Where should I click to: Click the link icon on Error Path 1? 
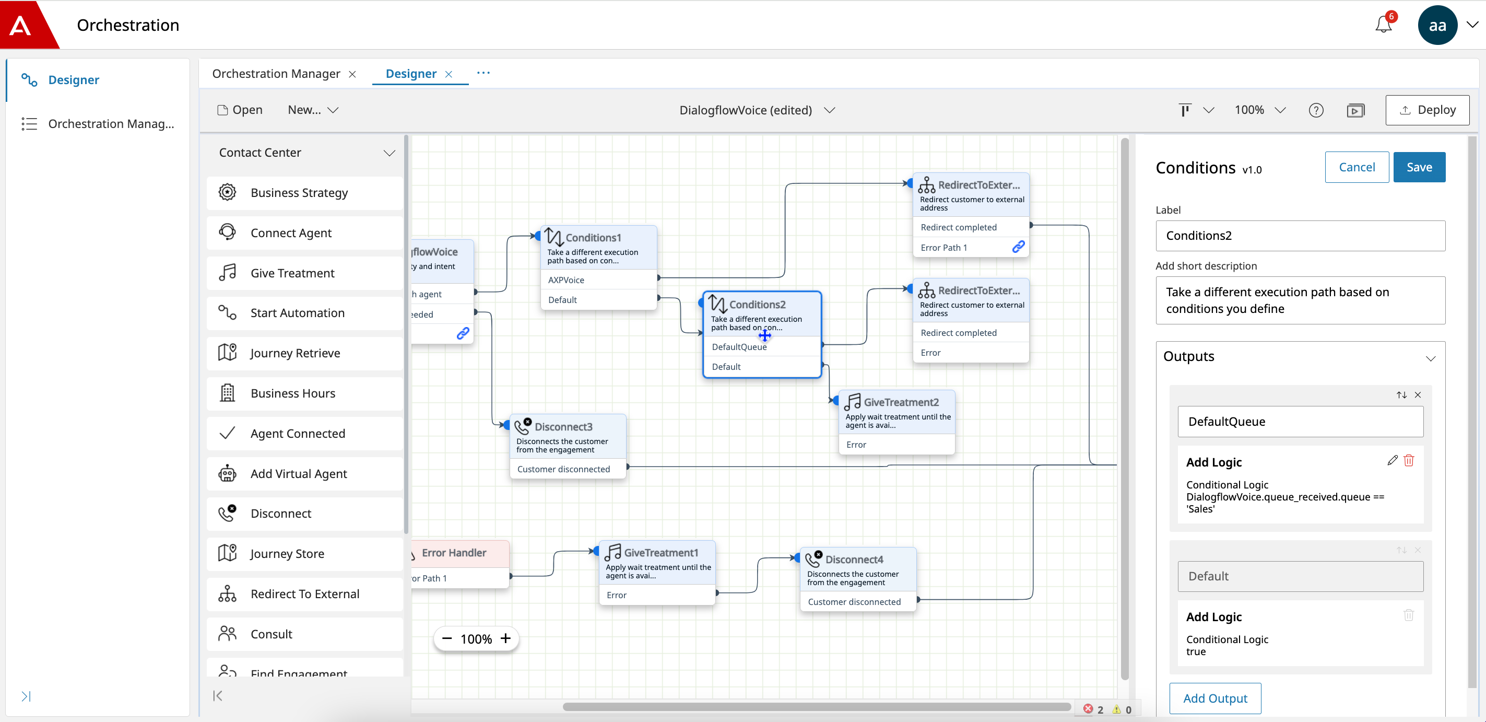pyautogui.click(x=1019, y=247)
